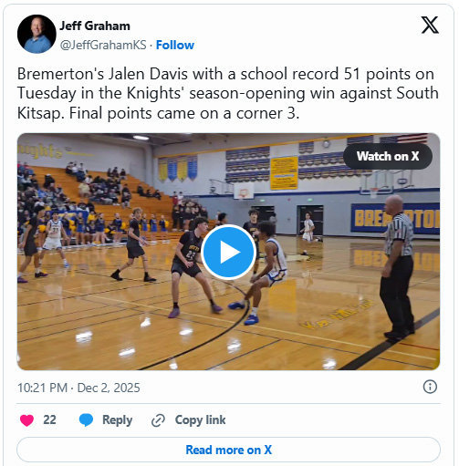Open the tweet info circle icon

(430, 387)
